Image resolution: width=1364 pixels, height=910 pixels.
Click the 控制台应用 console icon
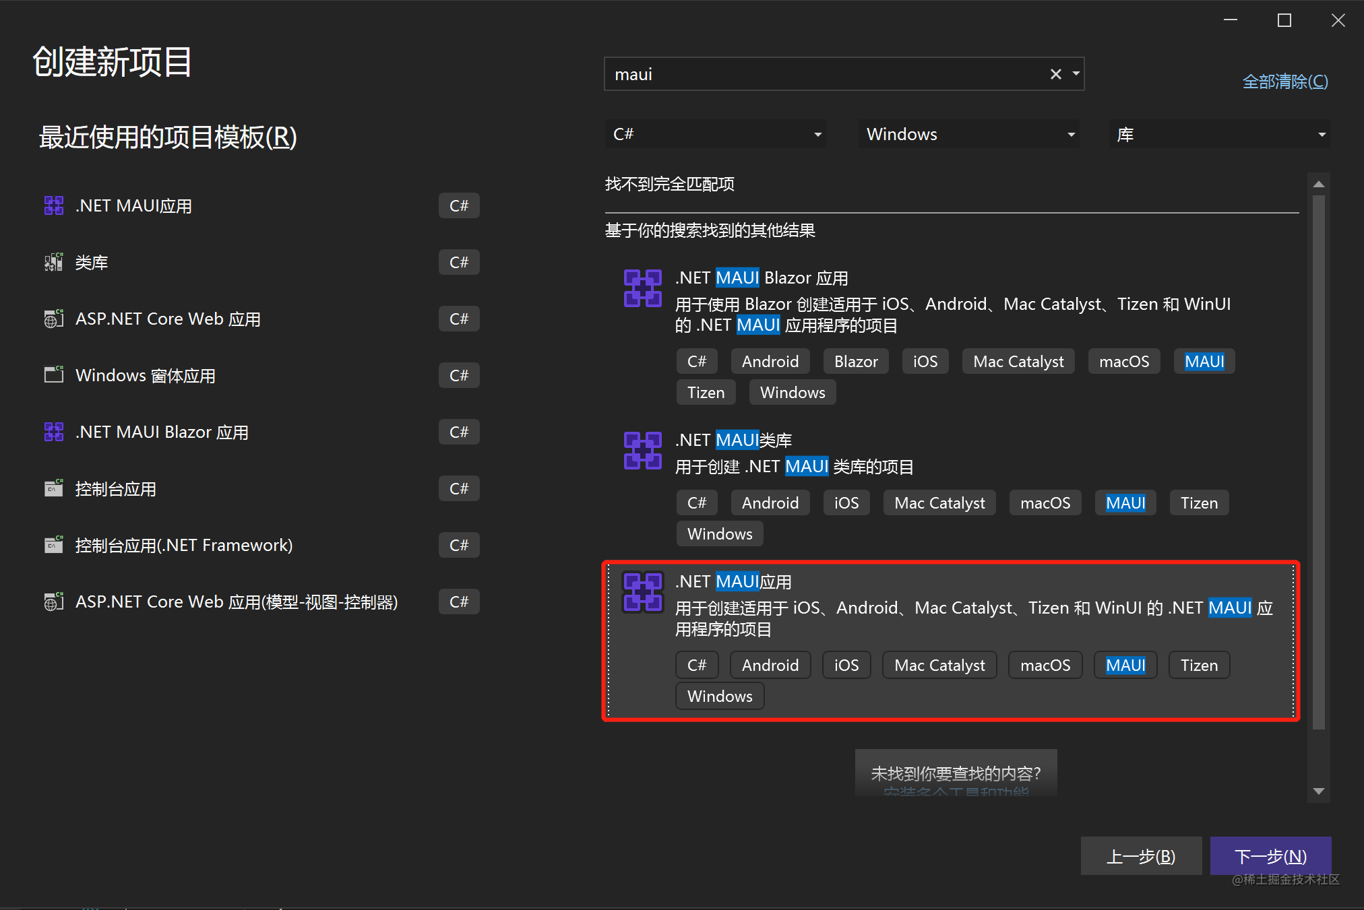coord(54,488)
